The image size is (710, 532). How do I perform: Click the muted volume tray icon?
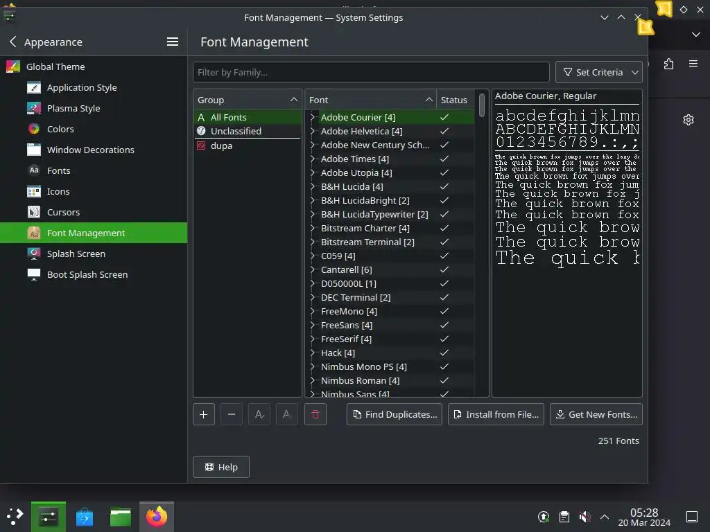click(x=585, y=516)
